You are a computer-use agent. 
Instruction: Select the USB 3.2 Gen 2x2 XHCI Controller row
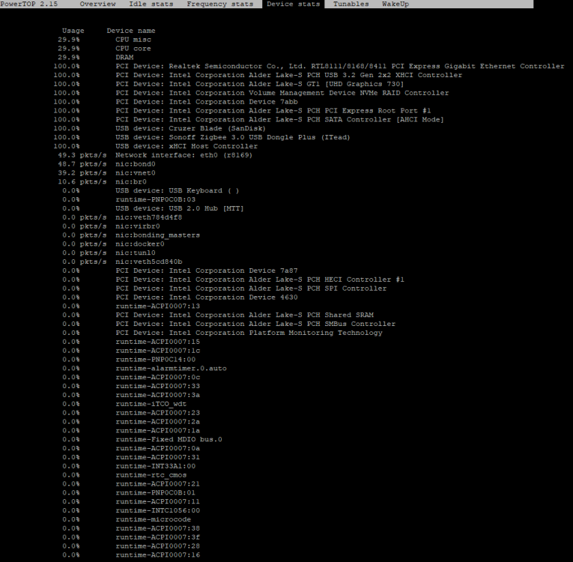258,75
